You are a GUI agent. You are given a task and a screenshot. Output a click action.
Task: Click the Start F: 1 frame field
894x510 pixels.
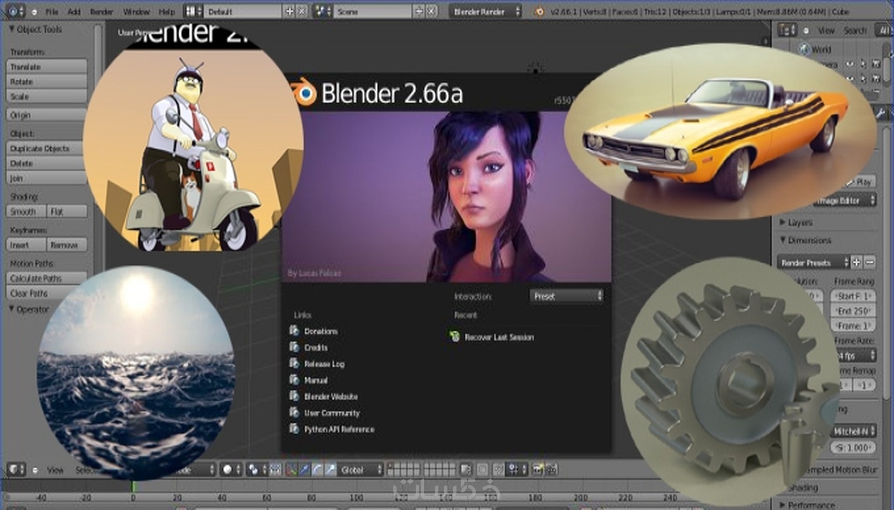pyautogui.click(x=854, y=296)
